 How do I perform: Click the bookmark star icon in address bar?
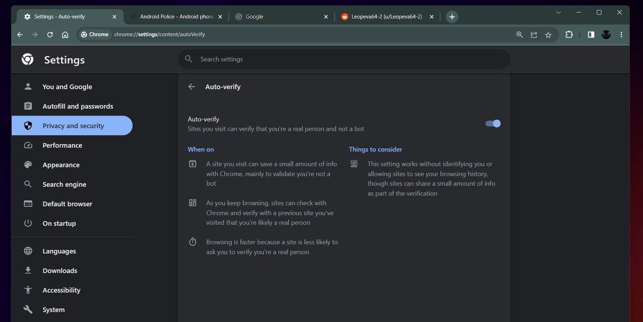click(x=548, y=34)
